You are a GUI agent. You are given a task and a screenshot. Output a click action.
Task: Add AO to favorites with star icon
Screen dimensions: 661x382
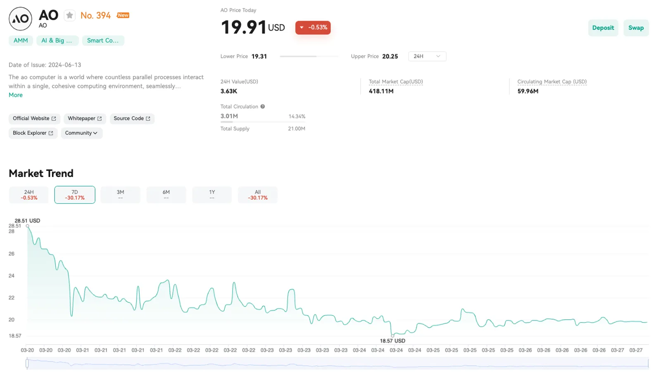point(70,16)
